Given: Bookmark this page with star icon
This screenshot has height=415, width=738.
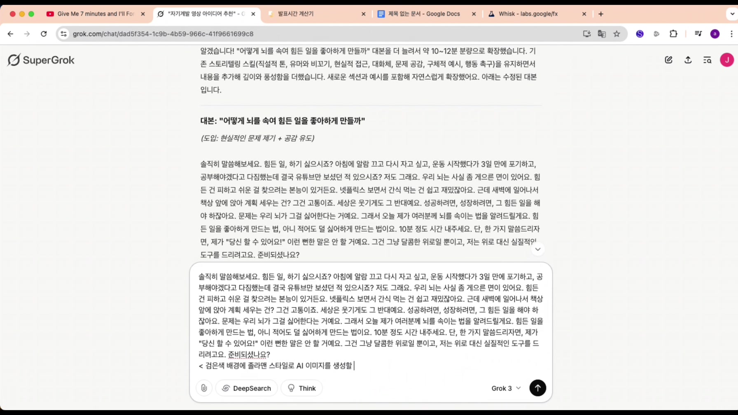Looking at the screenshot, I should pyautogui.click(x=617, y=34).
